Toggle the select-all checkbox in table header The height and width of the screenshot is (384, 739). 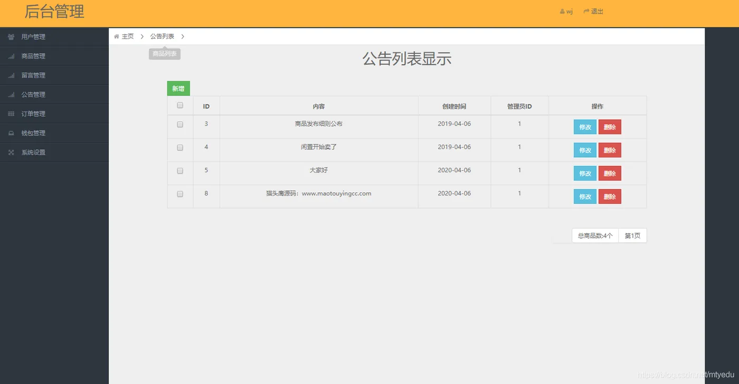pos(180,105)
